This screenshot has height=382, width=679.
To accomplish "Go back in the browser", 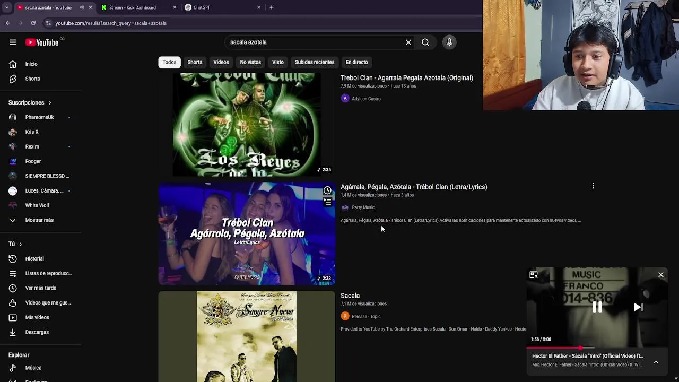I will (x=8, y=23).
